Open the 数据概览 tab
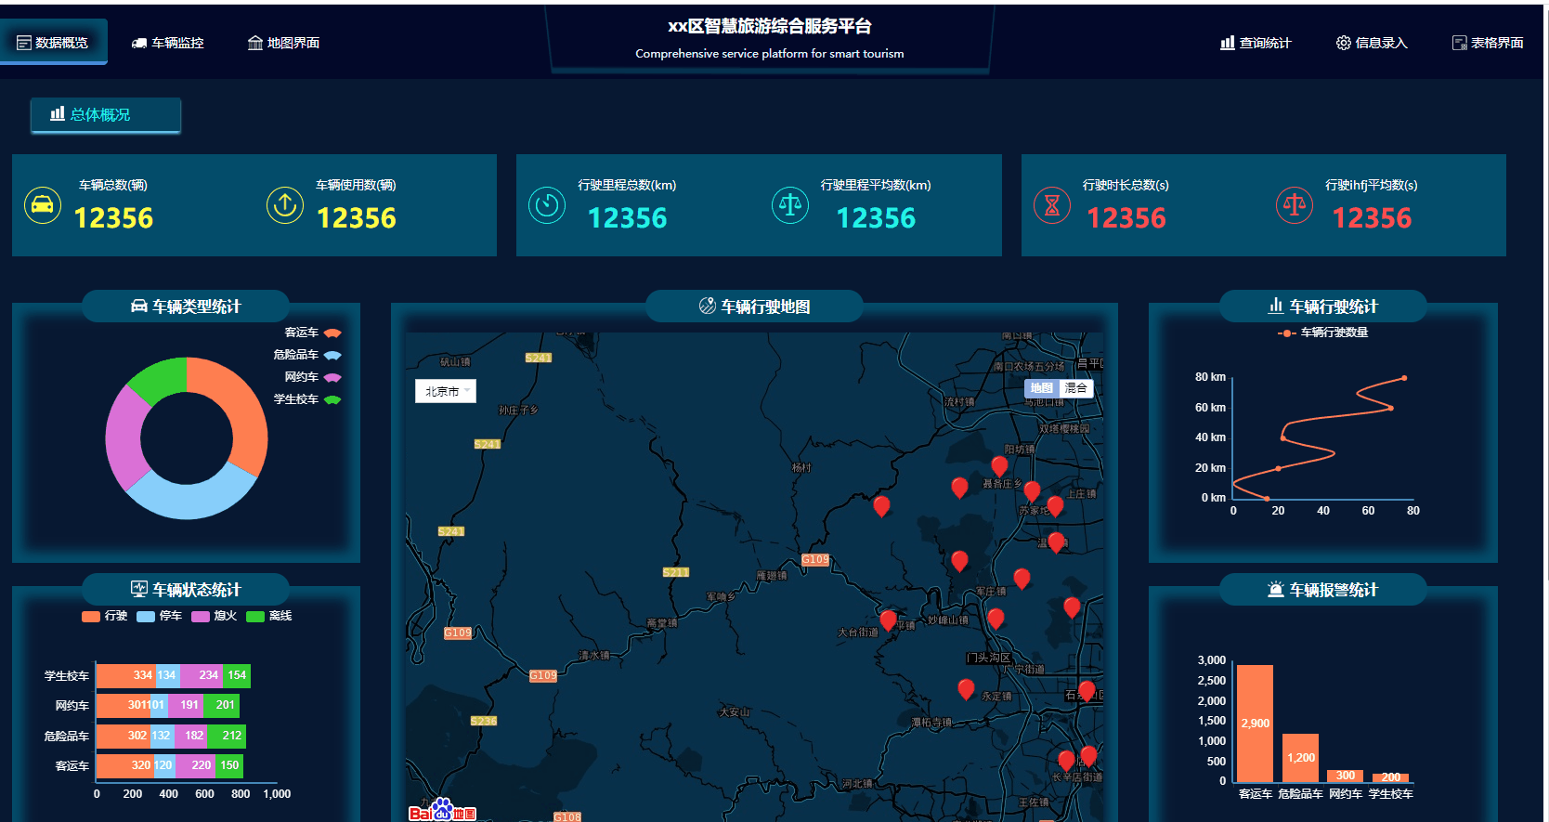 (53, 43)
